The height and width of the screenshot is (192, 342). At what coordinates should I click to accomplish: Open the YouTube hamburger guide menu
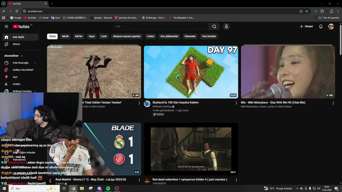[6, 26]
